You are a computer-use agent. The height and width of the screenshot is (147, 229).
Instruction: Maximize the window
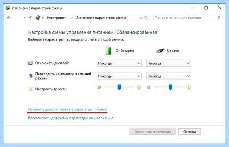click(x=206, y=8)
